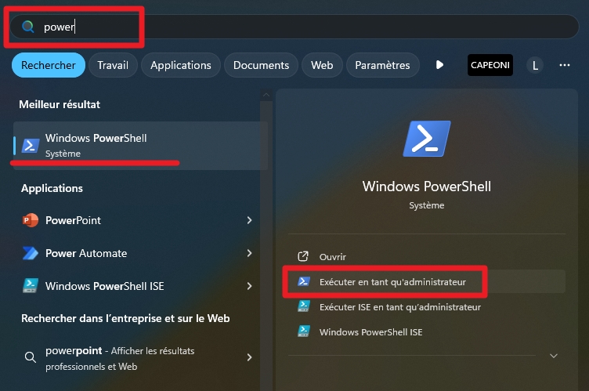Image resolution: width=589 pixels, height=391 pixels.
Task: Click the PowerShell icon in best result
Action: 31,146
